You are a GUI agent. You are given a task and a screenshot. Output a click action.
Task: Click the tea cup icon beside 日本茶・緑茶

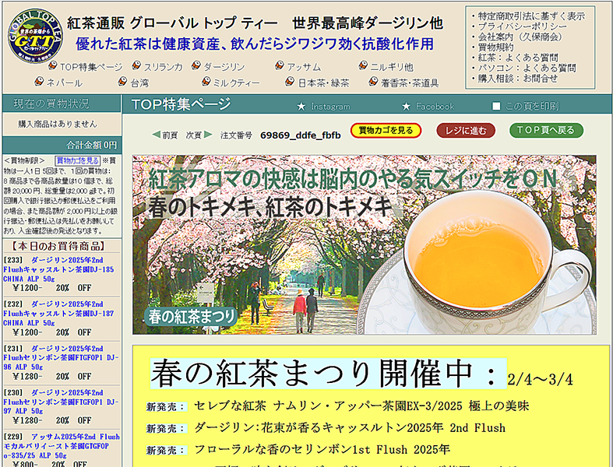[290, 81]
